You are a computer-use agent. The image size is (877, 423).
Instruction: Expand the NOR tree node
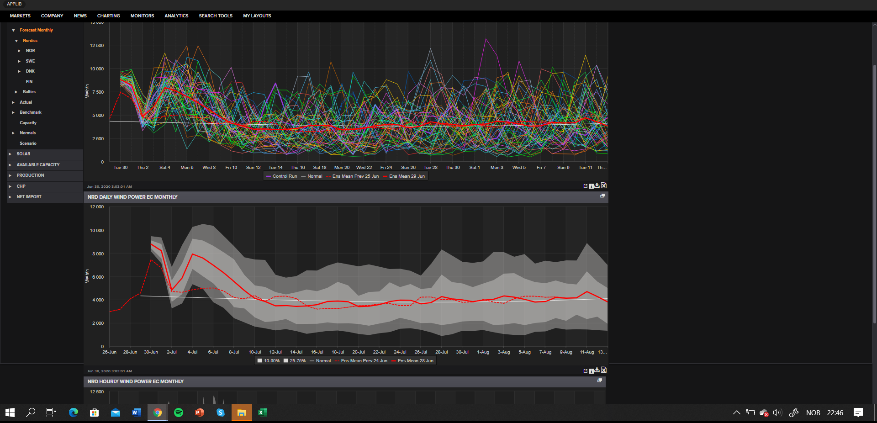19,51
